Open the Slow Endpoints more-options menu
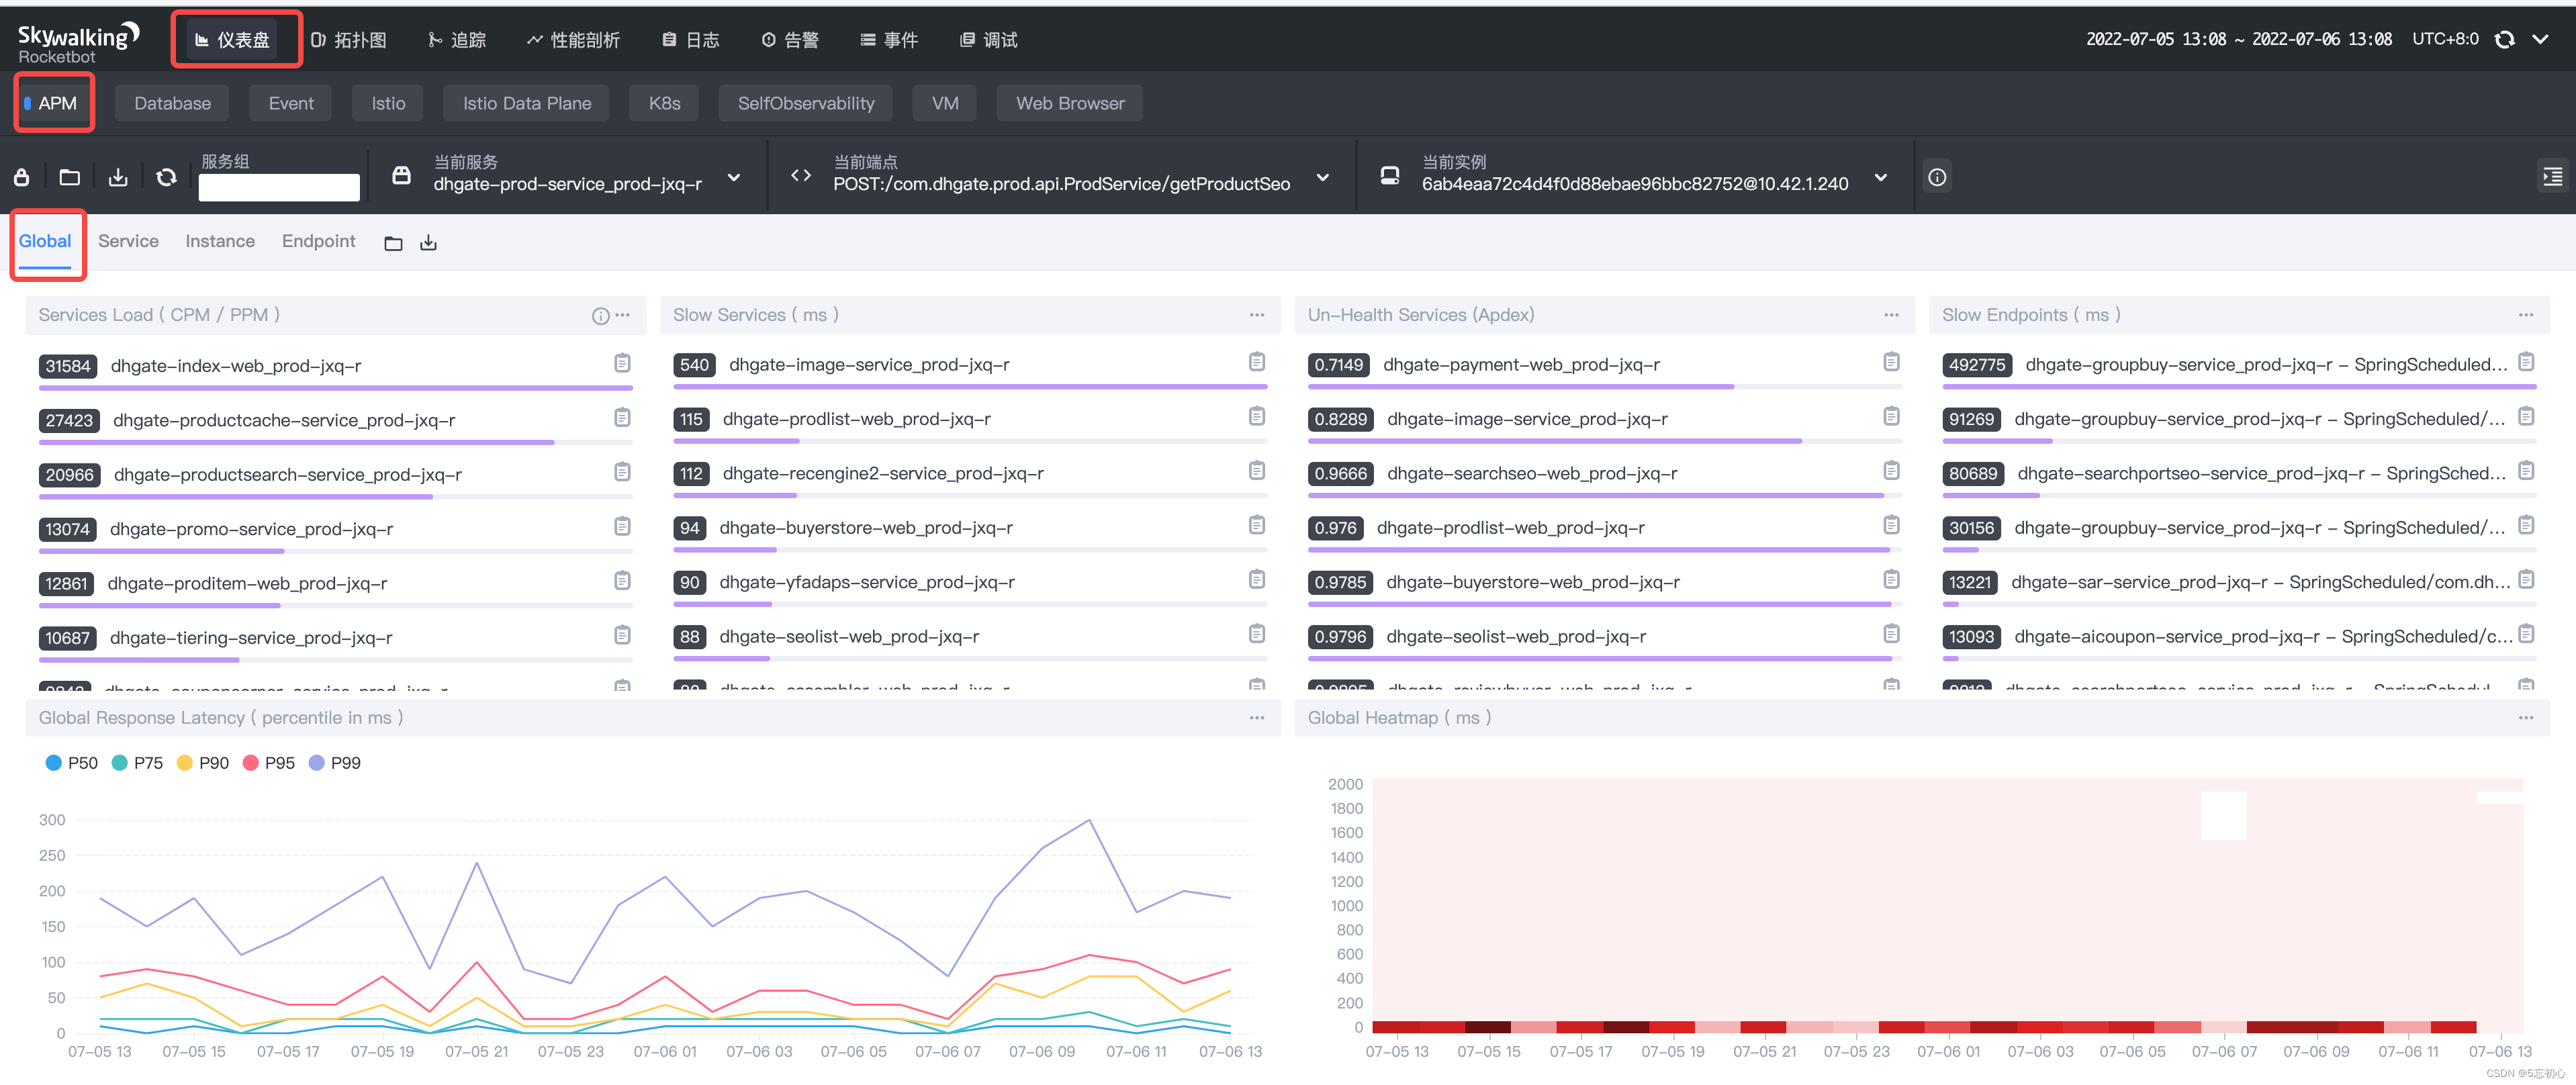The image size is (2576, 1085). click(x=2526, y=315)
